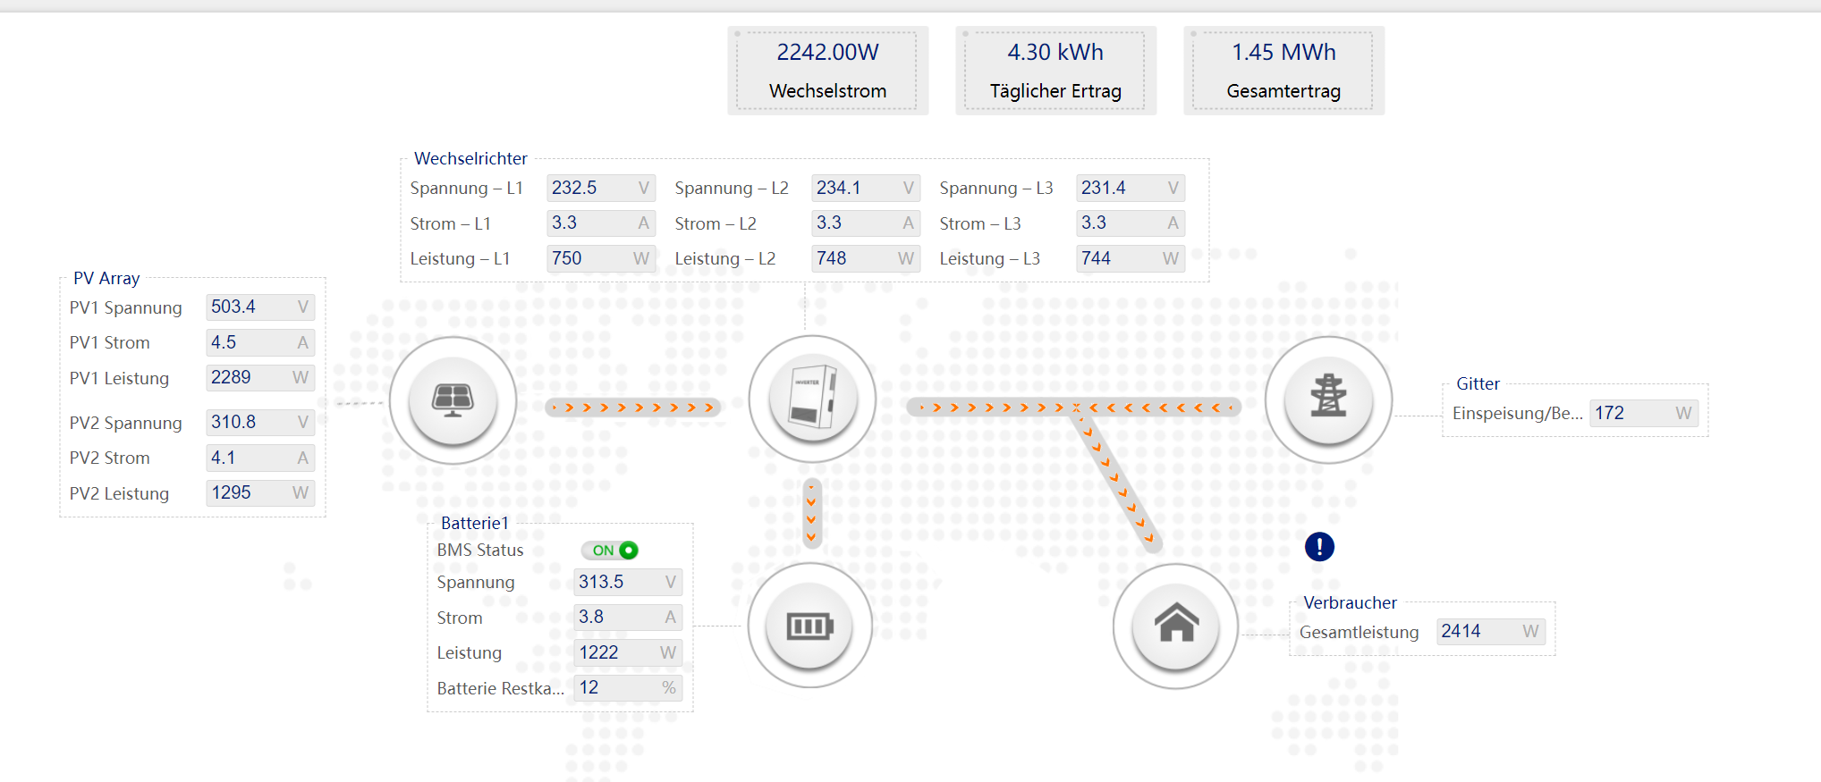Select the Strom – L3 value field
This screenshot has height=782, width=1821.
coord(1131,223)
